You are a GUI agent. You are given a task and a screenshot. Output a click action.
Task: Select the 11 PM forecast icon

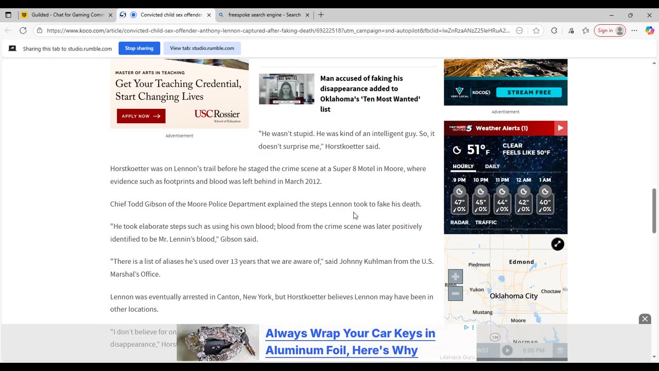click(502, 191)
